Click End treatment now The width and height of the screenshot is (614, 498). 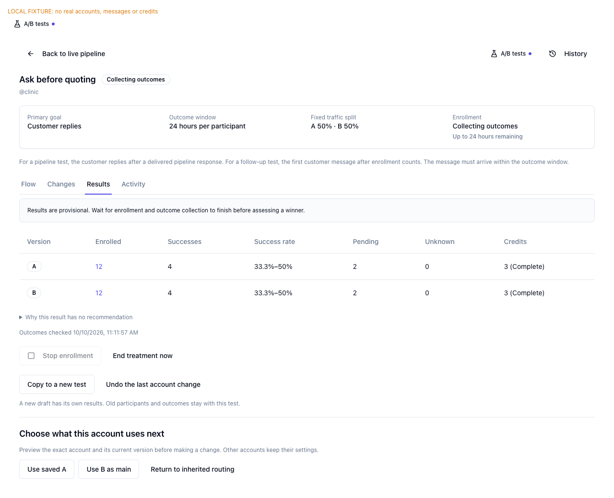(x=142, y=356)
